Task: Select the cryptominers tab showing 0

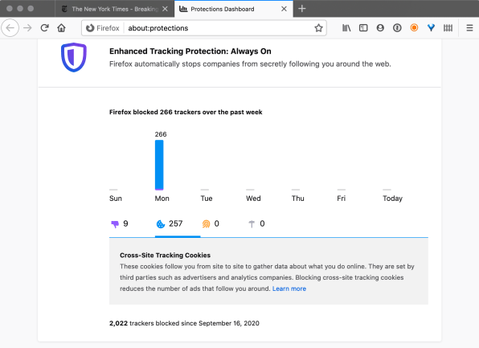Action: [256, 224]
